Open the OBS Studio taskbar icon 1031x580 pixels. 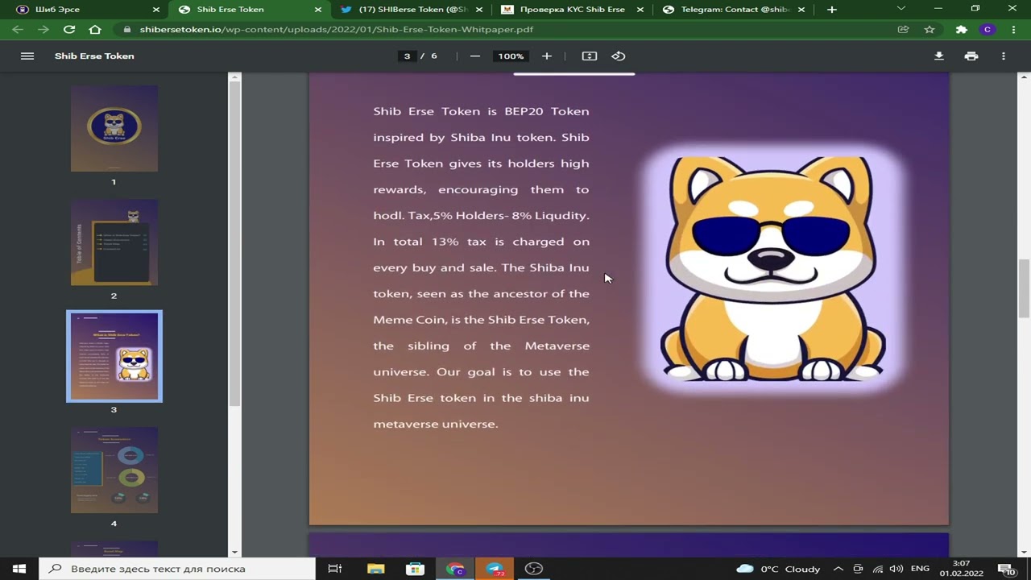tap(534, 569)
